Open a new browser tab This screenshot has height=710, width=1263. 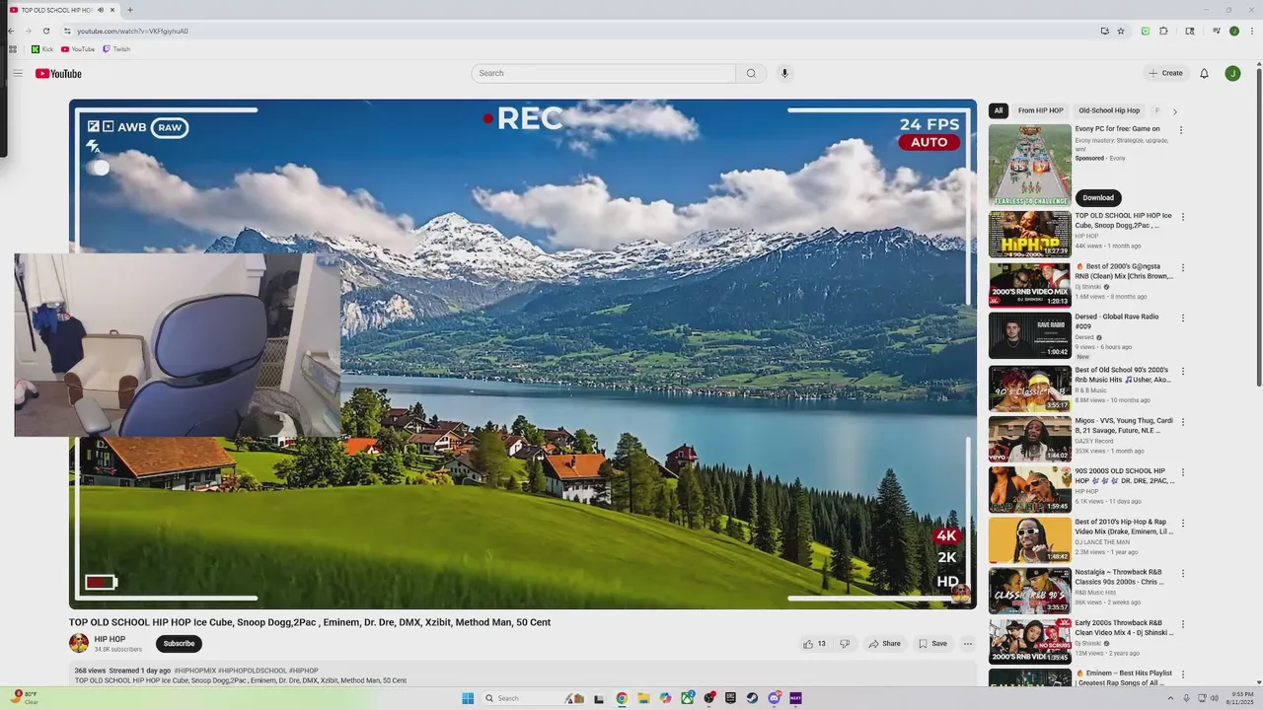point(129,10)
